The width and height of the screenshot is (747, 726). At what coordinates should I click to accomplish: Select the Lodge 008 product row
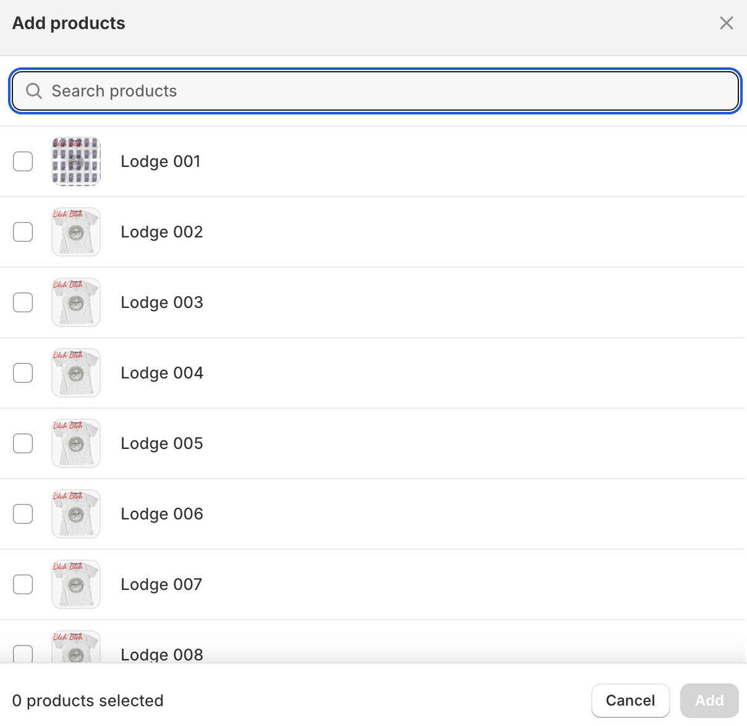(x=371, y=649)
